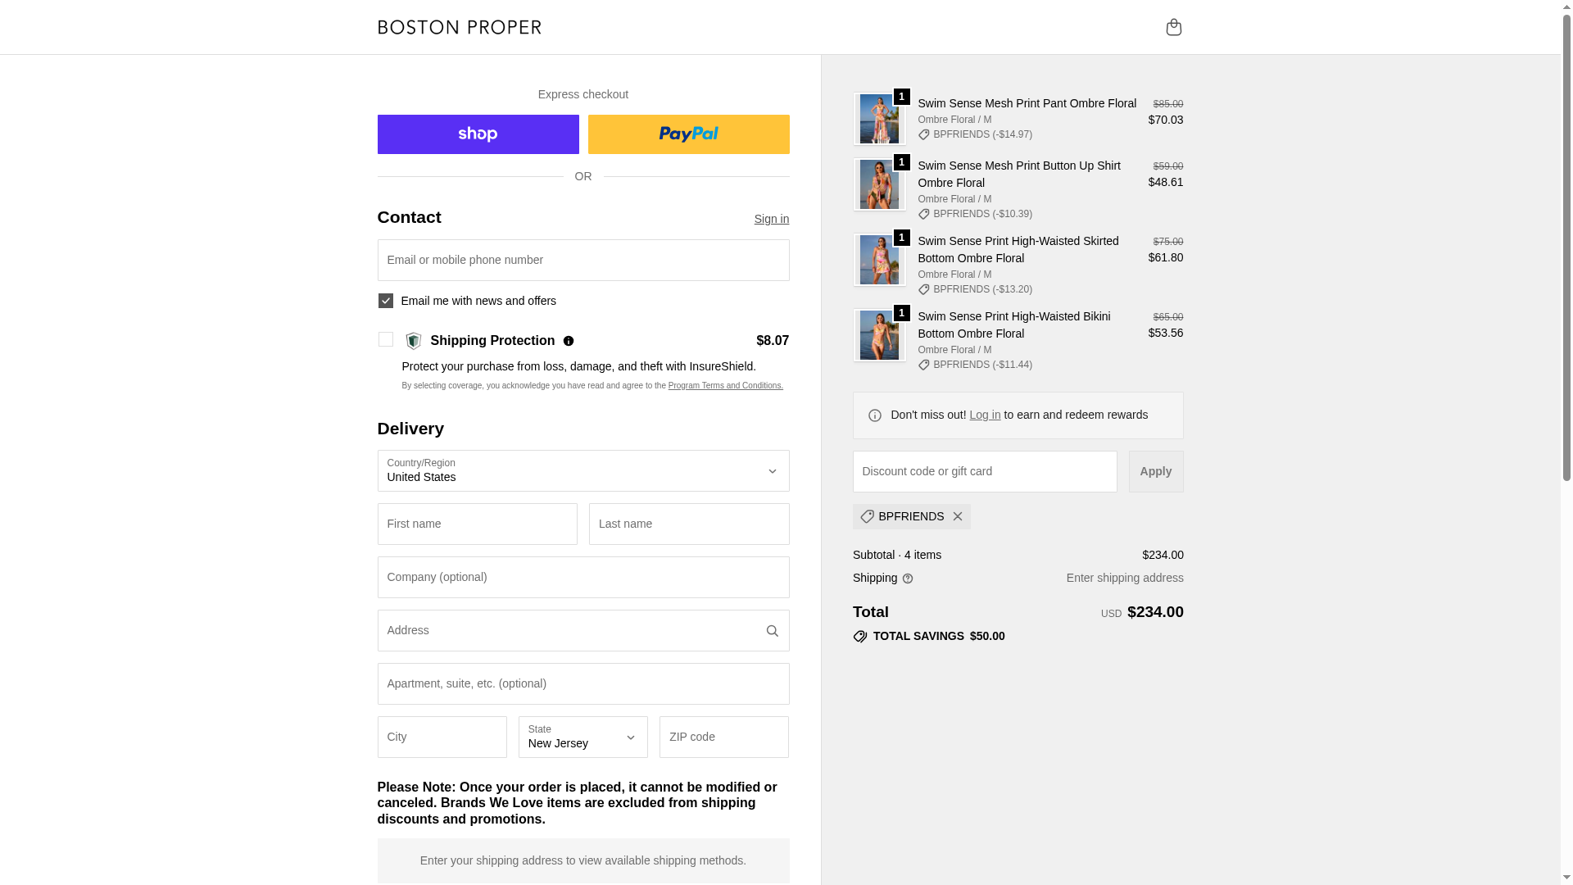
Task: Click the Boston Proper logo
Action: tap(460, 27)
